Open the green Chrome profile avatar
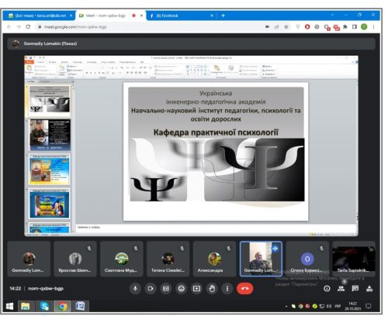The image size is (388, 316). (364, 27)
